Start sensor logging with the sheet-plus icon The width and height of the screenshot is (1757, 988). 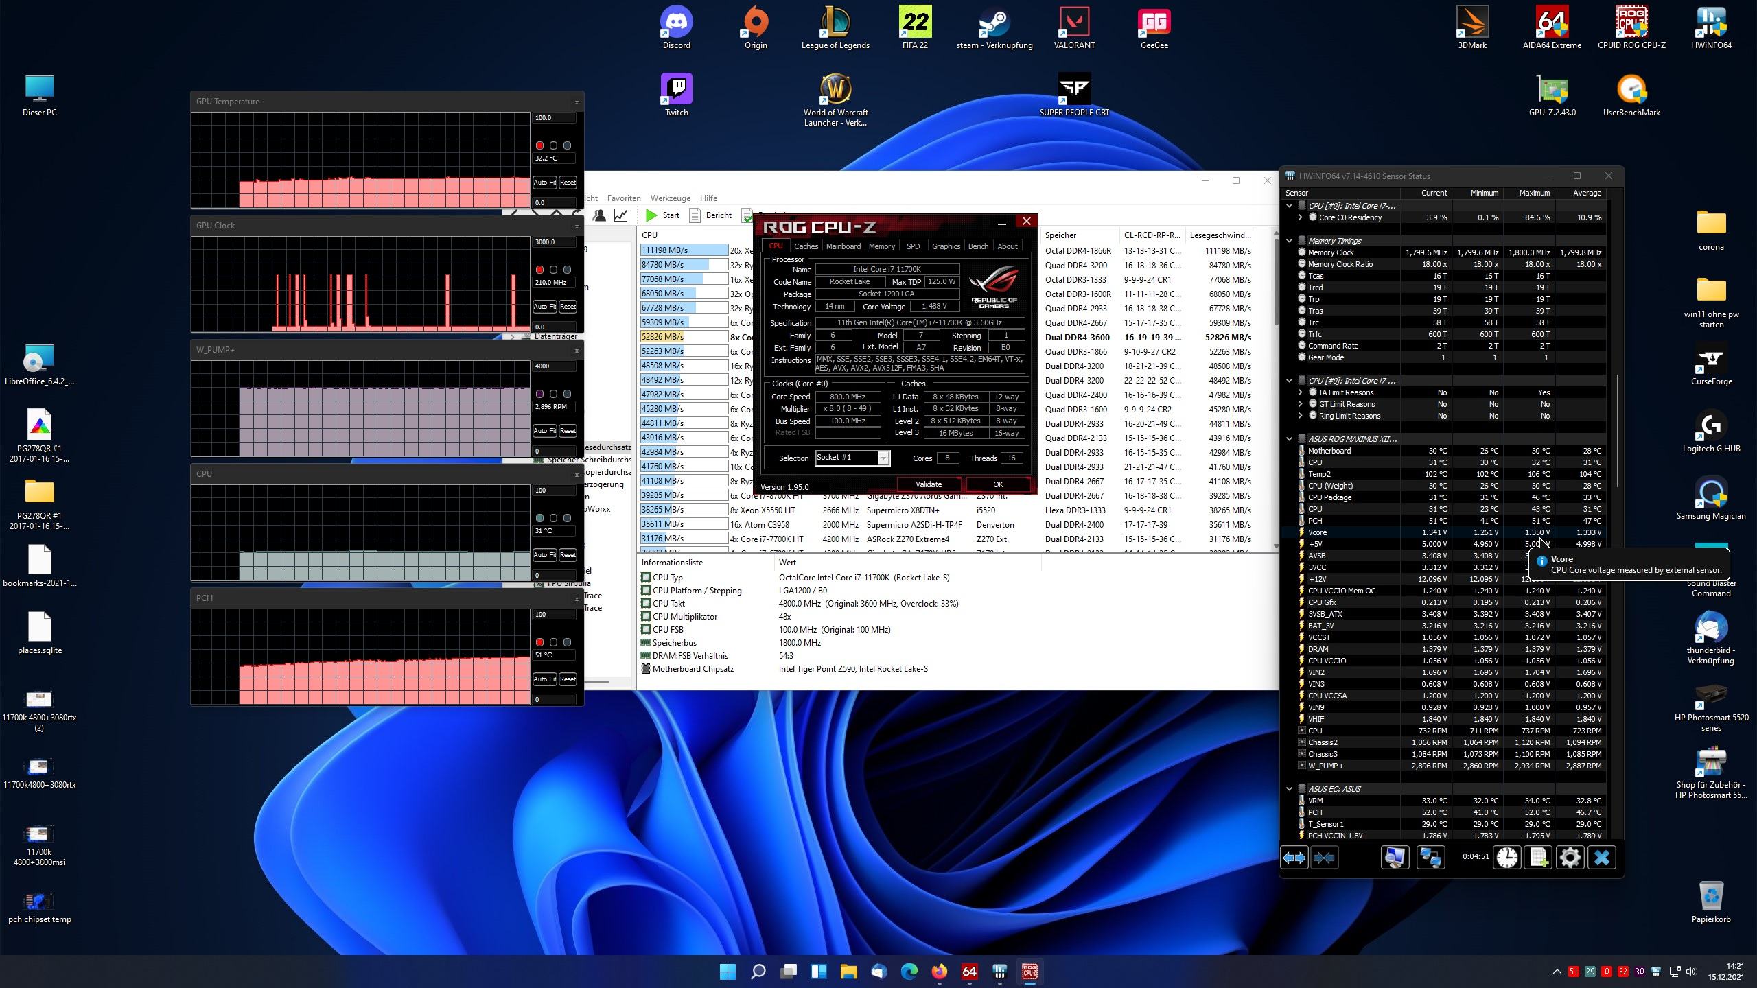click(1539, 858)
